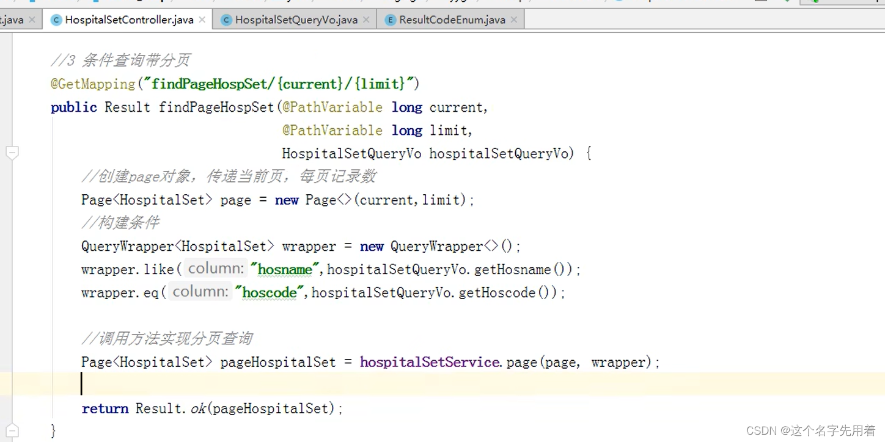Select the ResultCodeEnum.java tab
885x442 pixels.
[x=452, y=20]
